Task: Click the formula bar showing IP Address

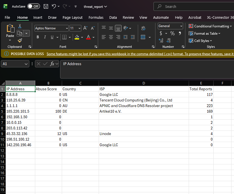Action: tap(147, 69)
